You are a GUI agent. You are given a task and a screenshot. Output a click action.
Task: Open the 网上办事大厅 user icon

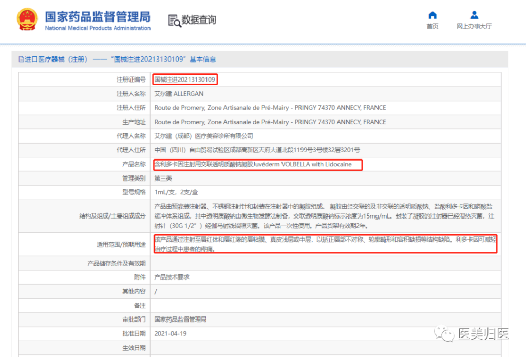[474, 15]
